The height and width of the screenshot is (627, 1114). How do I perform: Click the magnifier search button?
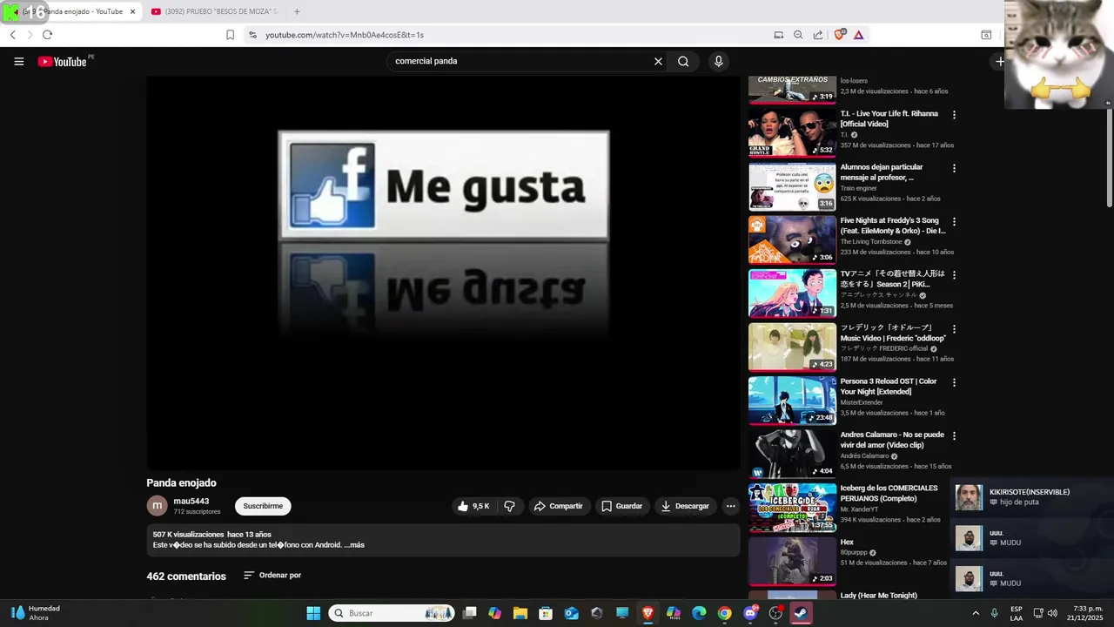[x=683, y=61]
